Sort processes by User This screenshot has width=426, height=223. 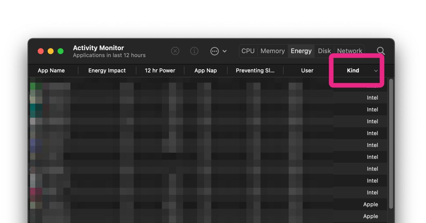307,70
